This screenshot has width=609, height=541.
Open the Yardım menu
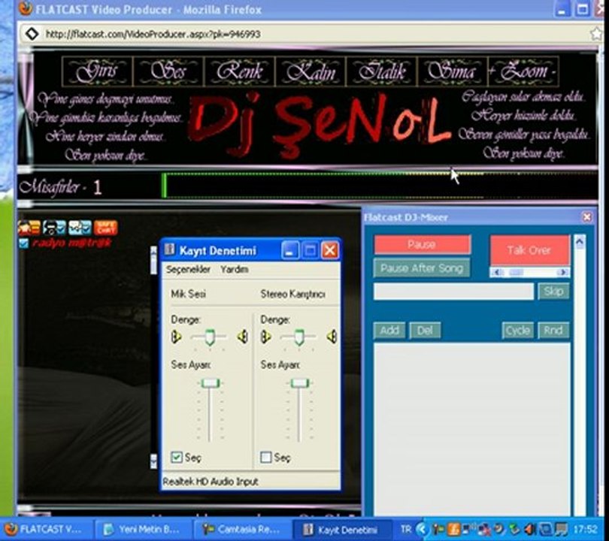tap(235, 269)
